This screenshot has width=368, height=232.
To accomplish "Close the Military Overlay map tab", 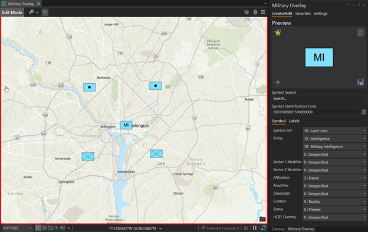I will [38, 4].
